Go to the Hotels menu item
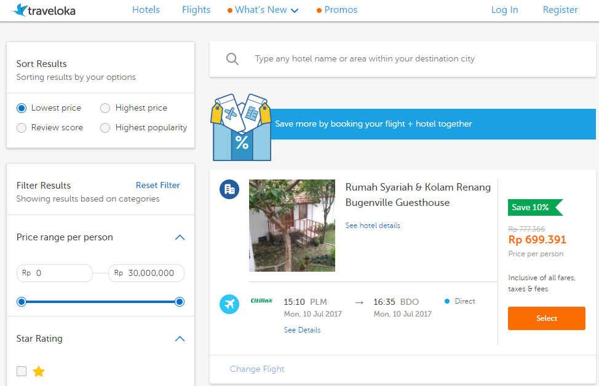Screen dimensions: 599x386 pyautogui.click(x=146, y=10)
